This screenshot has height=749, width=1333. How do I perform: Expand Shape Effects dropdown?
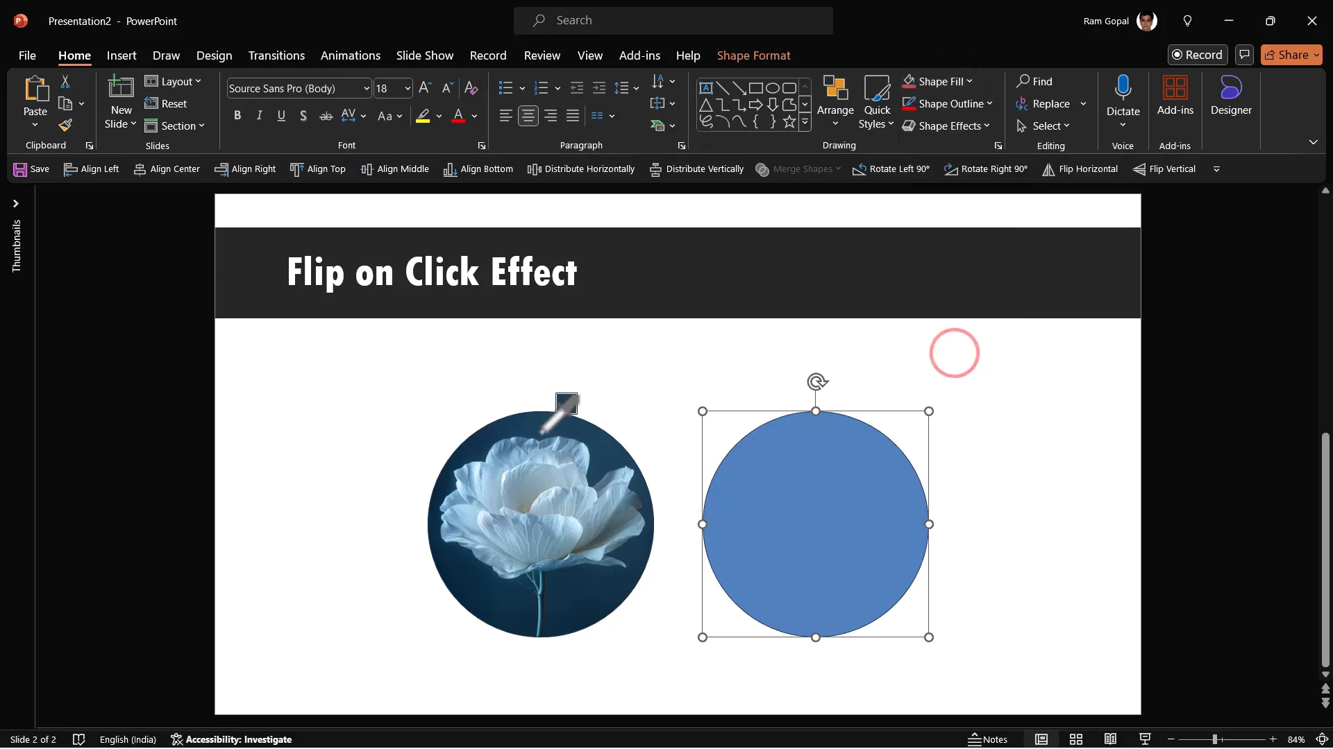[x=987, y=126]
